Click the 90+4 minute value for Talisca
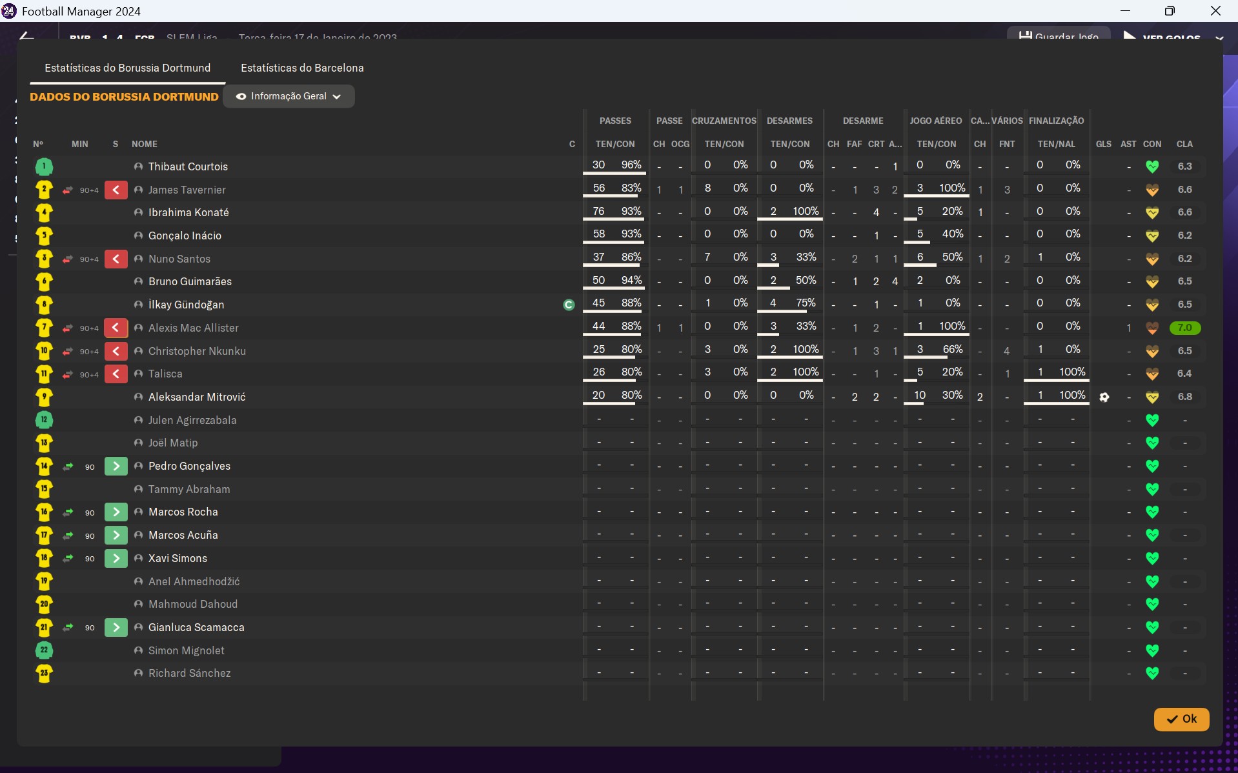The height and width of the screenshot is (773, 1238). (89, 375)
